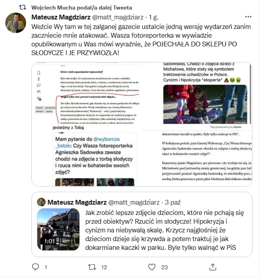Screen dimensions: 260x278
Task: Open the share tweet icon
Action: [213, 267]
